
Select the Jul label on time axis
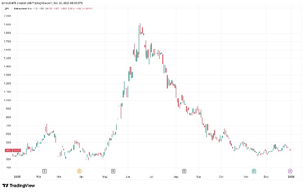(x=151, y=177)
